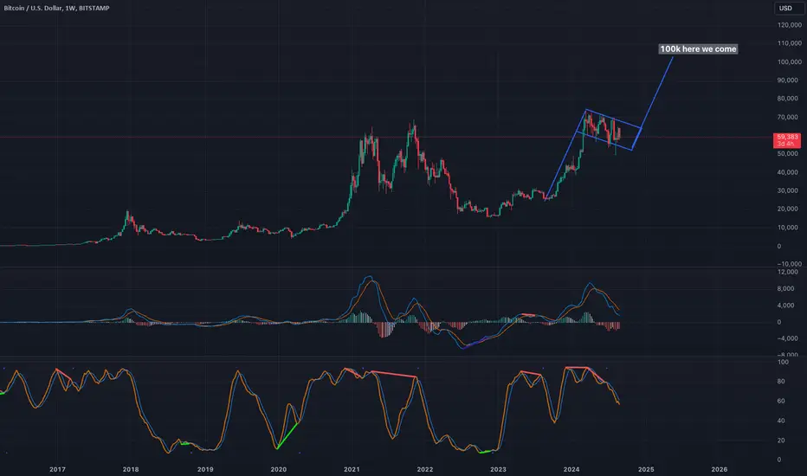Screen dimensions: 807x476
Task: Click the 80 label on stochastic axis
Action: click(781, 382)
